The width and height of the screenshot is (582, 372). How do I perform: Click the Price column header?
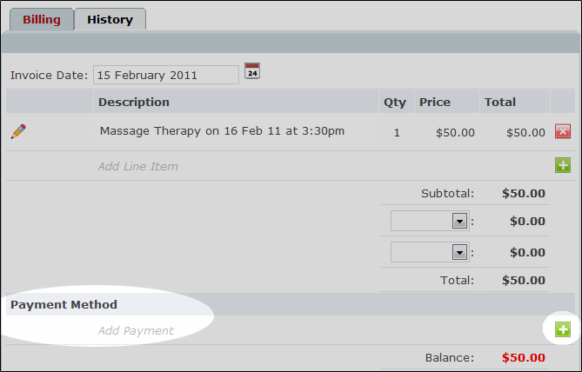pyautogui.click(x=435, y=102)
